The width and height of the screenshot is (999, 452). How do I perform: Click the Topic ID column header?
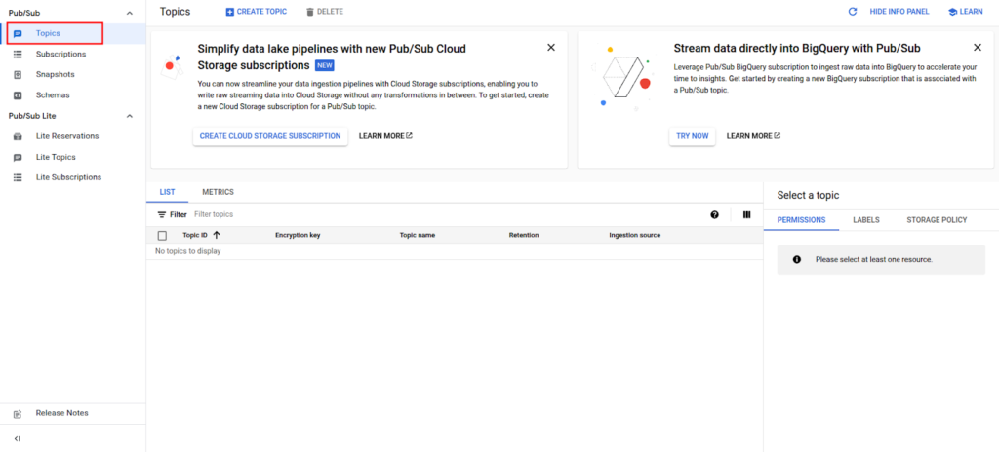tap(195, 235)
